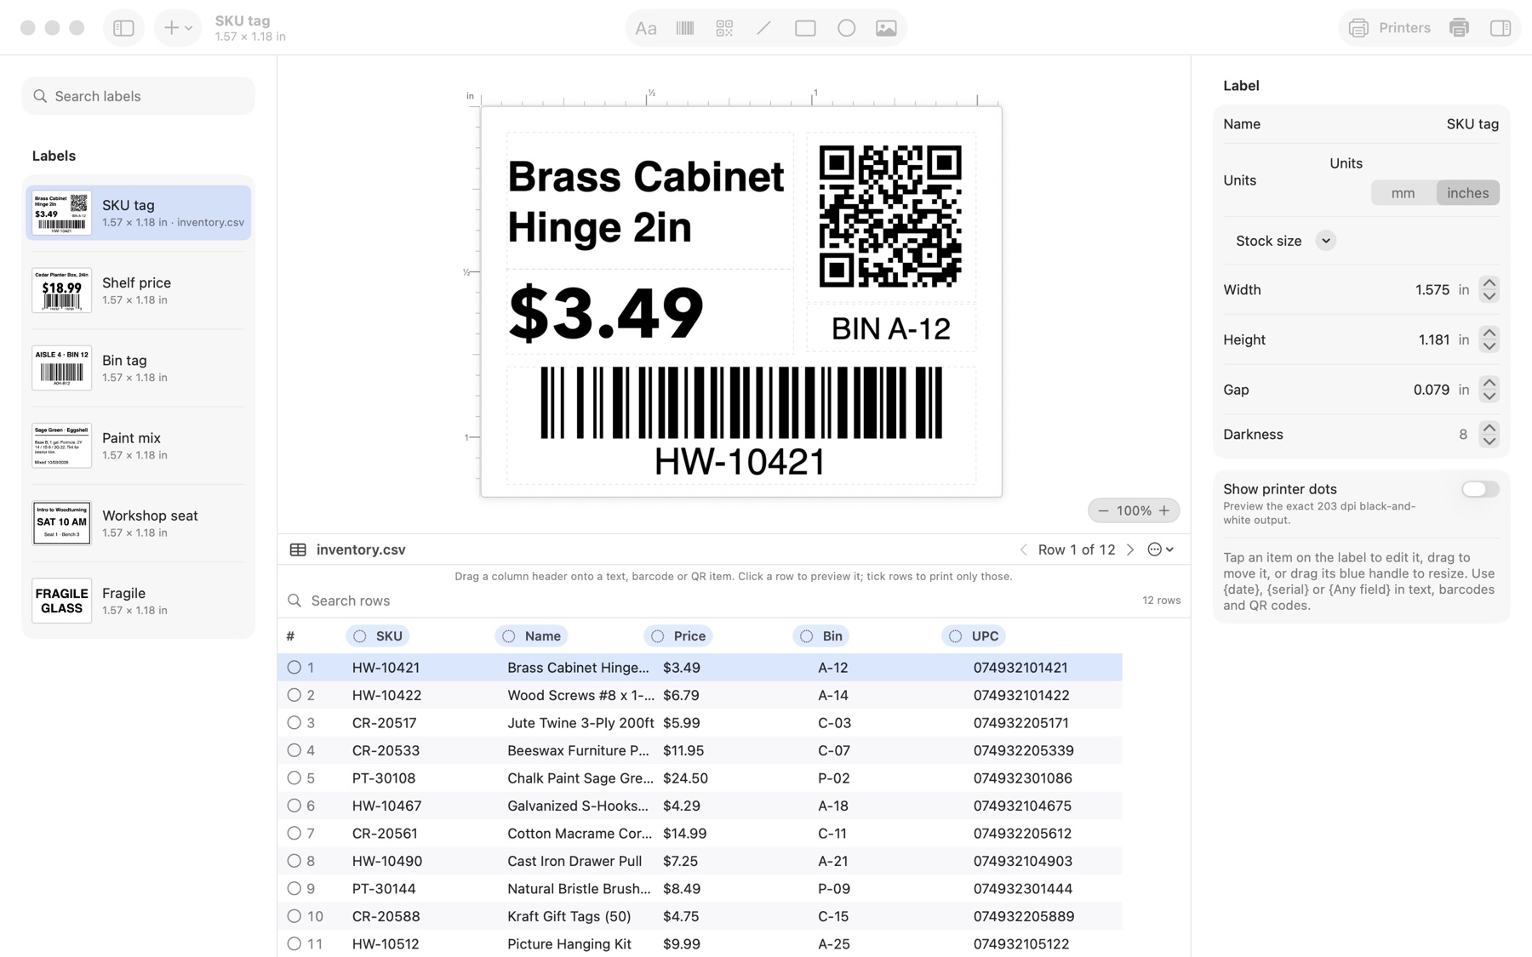Click the Width stepper arrows
The width and height of the screenshot is (1532, 957).
coord(1489,290)
